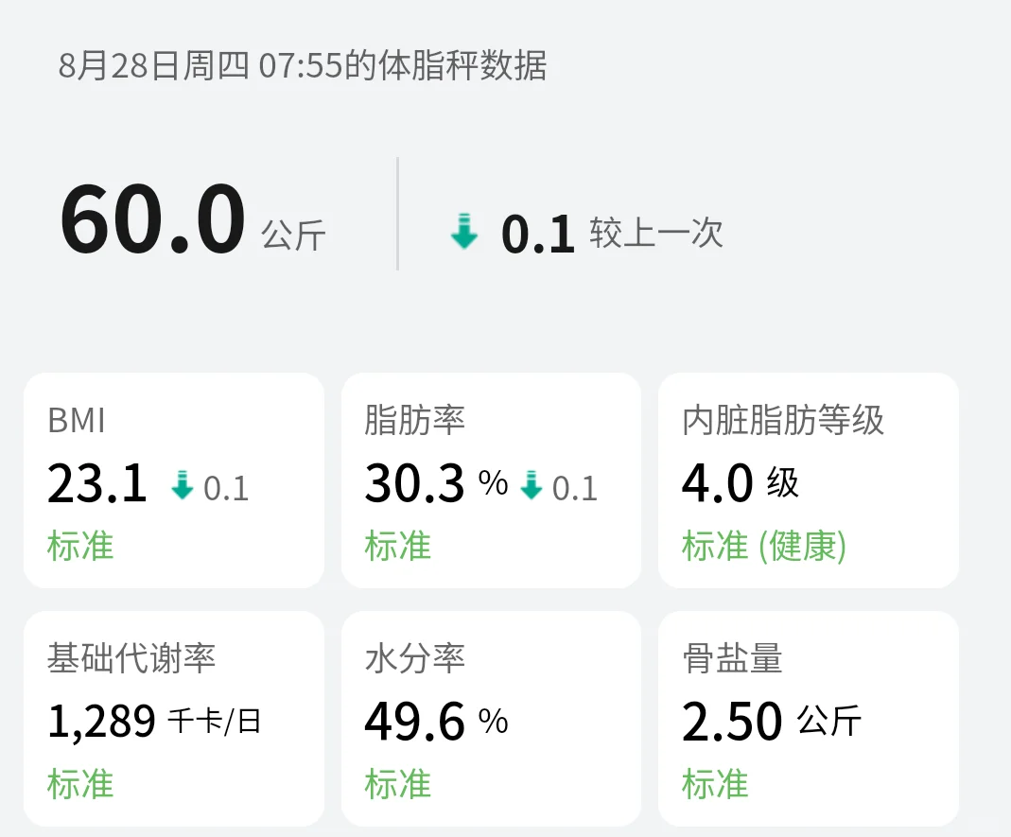Click 标准 under the BMI value
The width and height of the screenshot is (1011, 837).
78,546
